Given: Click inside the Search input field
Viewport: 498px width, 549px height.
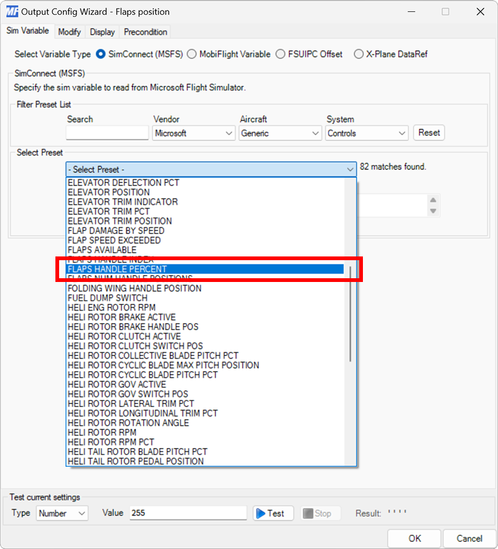Looking at the screenshot, I should coord(106,133).
